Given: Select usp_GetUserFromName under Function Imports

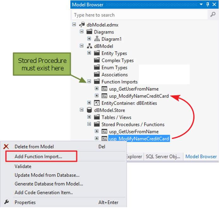Looking at the screenshot, I should (134, 89).
